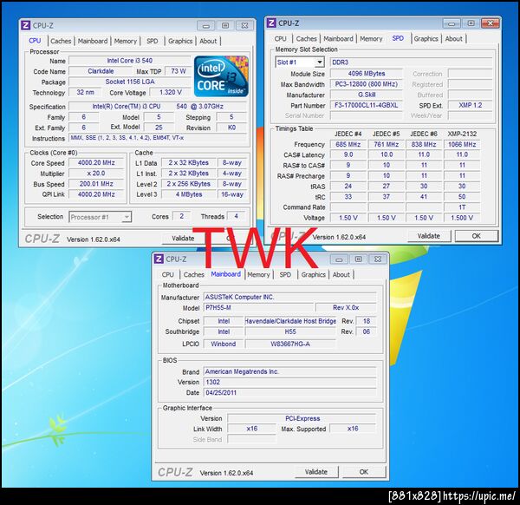Image resolution: width=520 pixels, height=505 pixels.
Task: Open Graphics tab in the CPU window
Action: click(180, 41)
